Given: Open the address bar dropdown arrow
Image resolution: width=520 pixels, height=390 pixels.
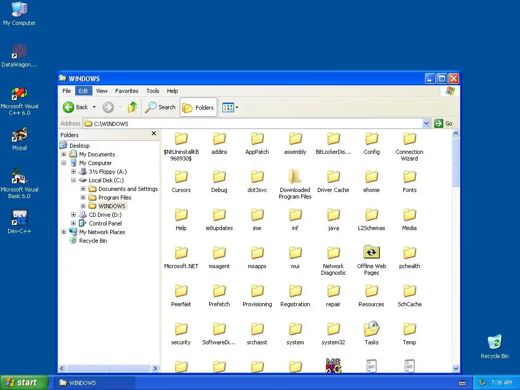Looking at the screenshot, I should point(427,123).
